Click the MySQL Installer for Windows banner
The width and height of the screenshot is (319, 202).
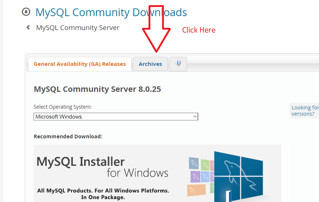(x=157, y=173)
